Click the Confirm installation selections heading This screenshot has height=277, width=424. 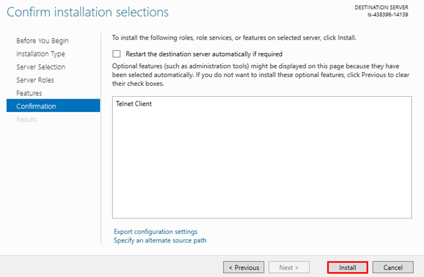[x=88, y=12]
